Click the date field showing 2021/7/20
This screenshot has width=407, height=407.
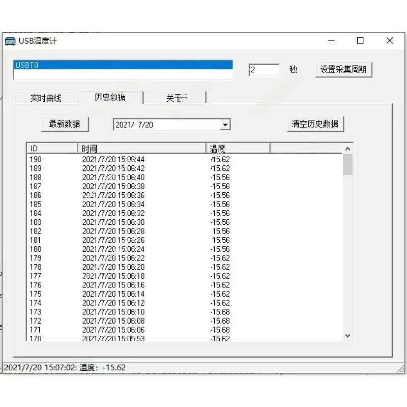click(167, 125)
